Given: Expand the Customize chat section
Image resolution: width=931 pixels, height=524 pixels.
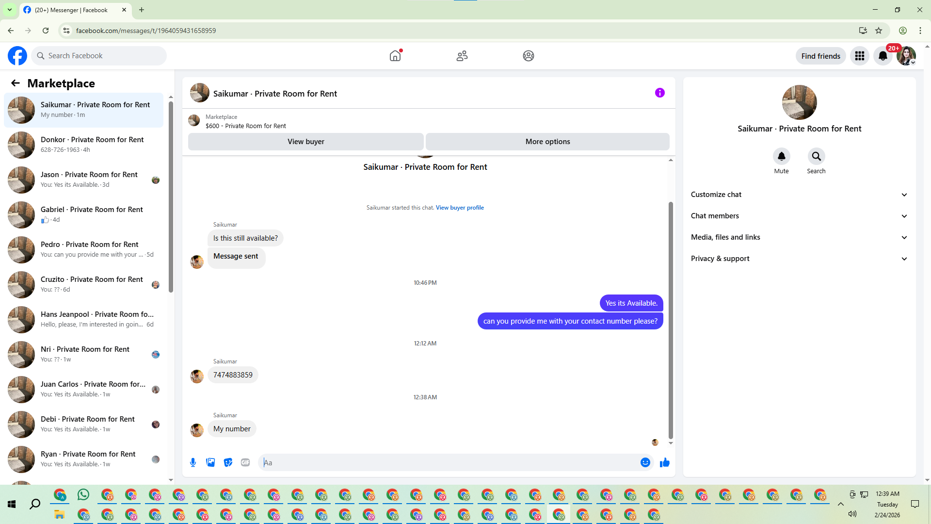Looking at the screenshot, I should pyautogui.click(x=799, y=195).
